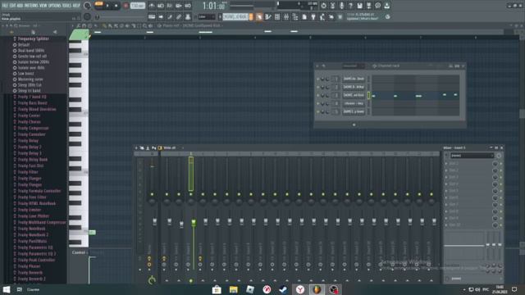This screenshot has width=525, height=295.
Task: Click the undo history circular arrow icon
Action: point(323,6)
